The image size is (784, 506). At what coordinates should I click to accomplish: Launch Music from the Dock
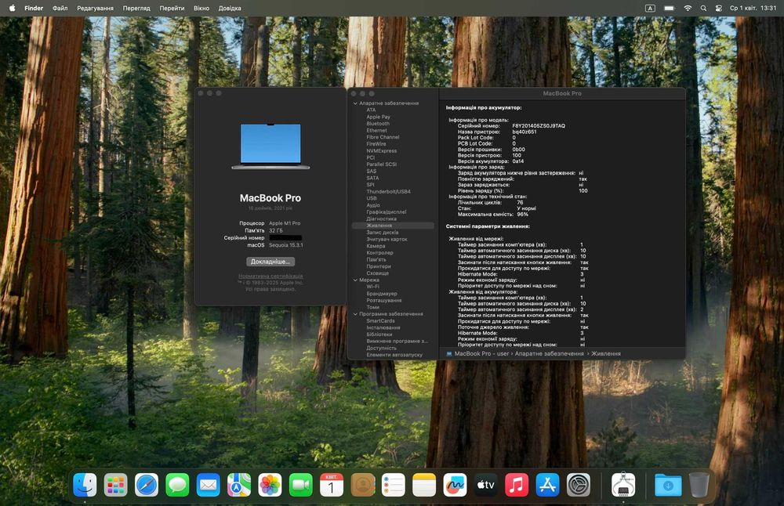(x=517, y=485)
